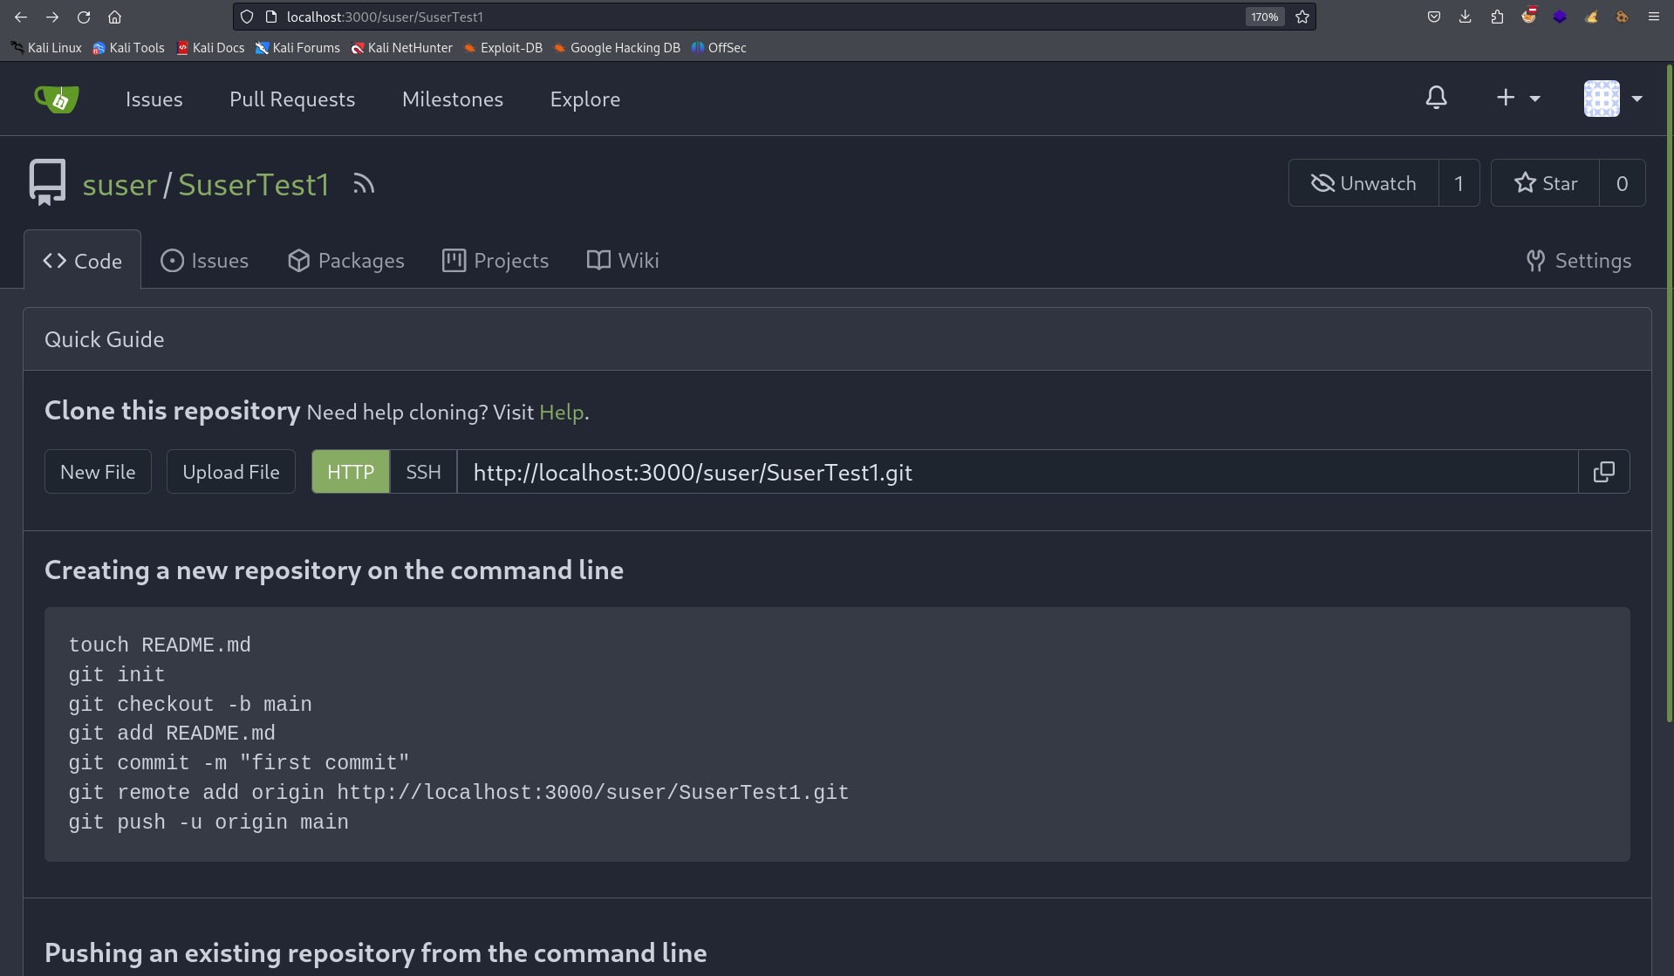Go to Pull Requests
The height and width of the screenshot is (976, 1674).
(292, 99)
